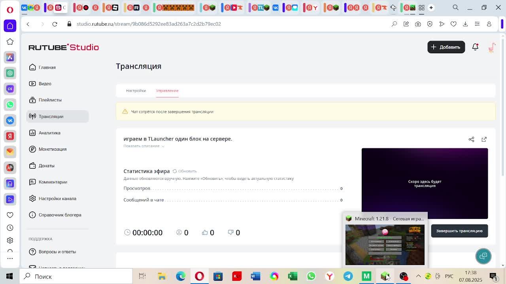This screenshot has height=284, width=506.
Task: Expand Показать описание
Action: pyautogui.click(x=144, y=146)
